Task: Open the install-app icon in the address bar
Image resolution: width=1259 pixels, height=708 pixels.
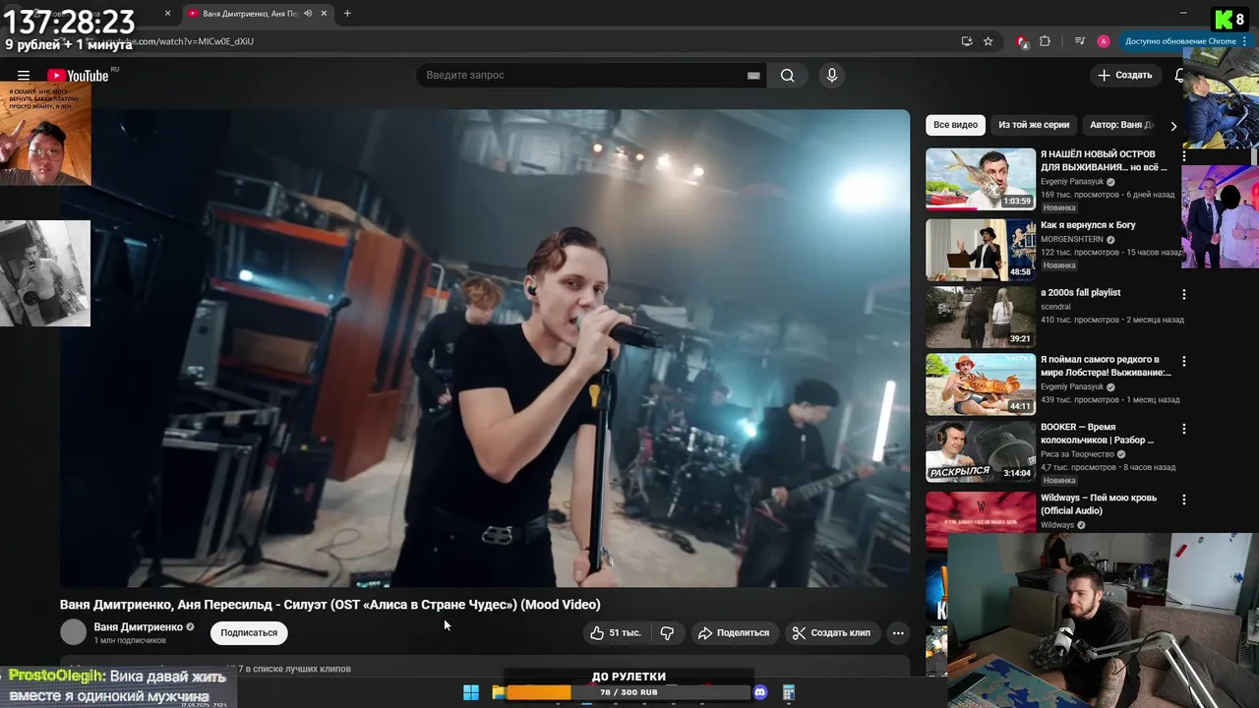Action: pyautogui.click(x=967, y=41)
